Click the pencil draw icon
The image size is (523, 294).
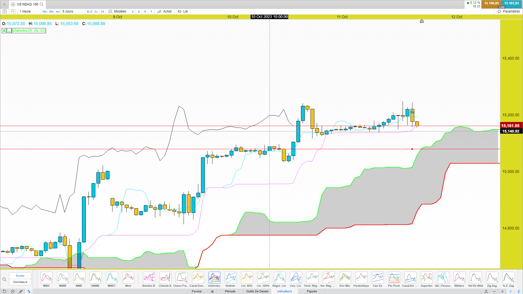click(21, 291)
